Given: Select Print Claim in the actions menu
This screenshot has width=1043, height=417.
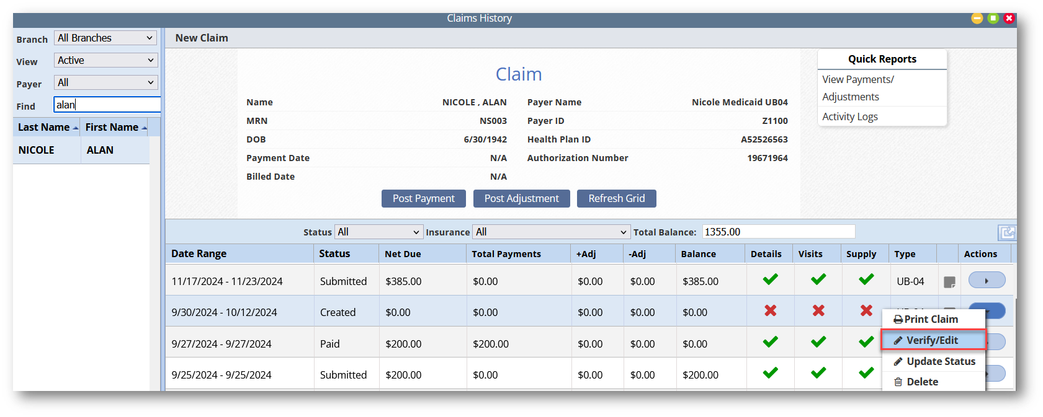Looking at the screenshot, I should pyautogui.click(x=931, y=319).
